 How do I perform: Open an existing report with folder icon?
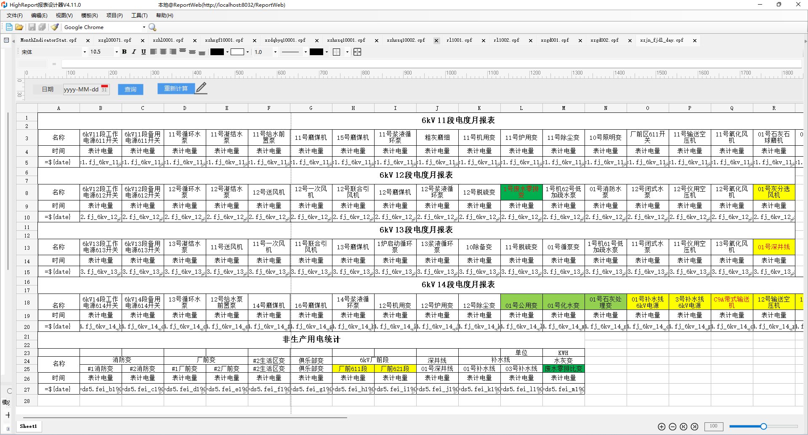(19, 27)
